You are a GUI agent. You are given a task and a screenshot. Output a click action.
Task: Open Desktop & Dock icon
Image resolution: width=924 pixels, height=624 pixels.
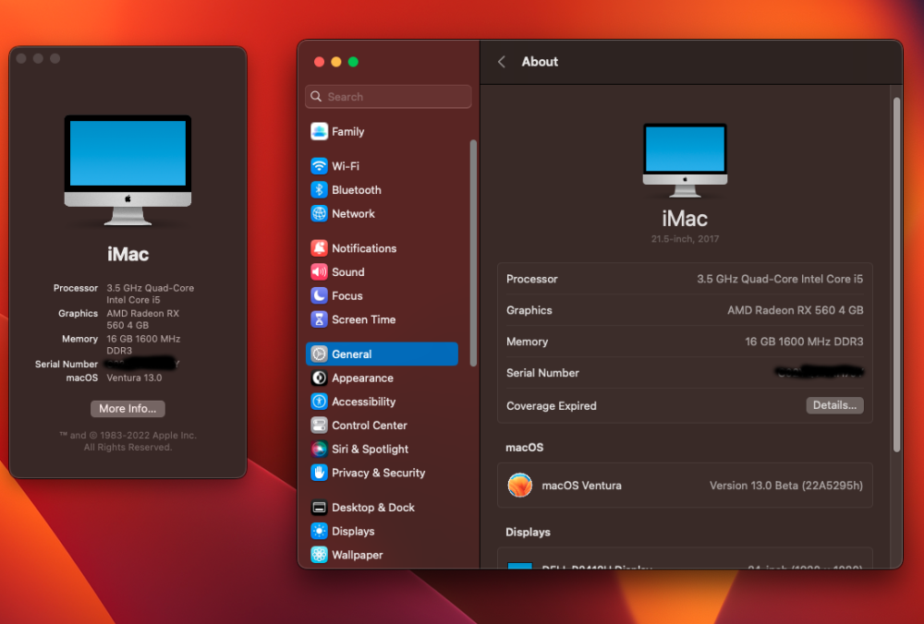coord(319,508)
